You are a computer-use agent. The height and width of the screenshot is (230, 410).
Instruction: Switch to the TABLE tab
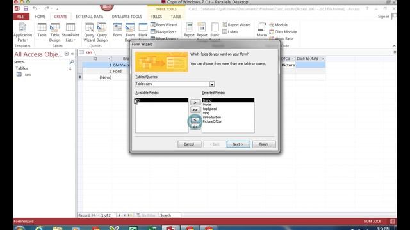coord(176,17)
